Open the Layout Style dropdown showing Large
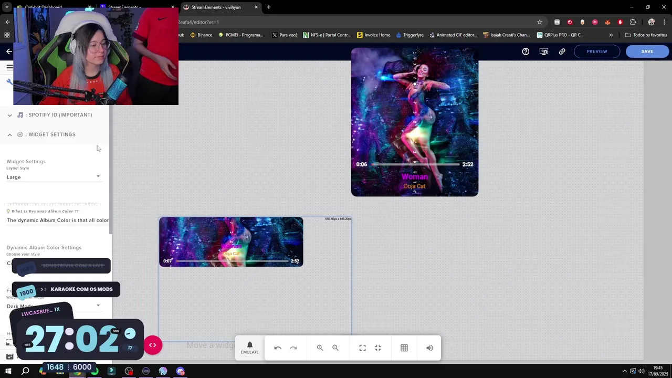This screenshot has width=672, height=378. [54, 177]
